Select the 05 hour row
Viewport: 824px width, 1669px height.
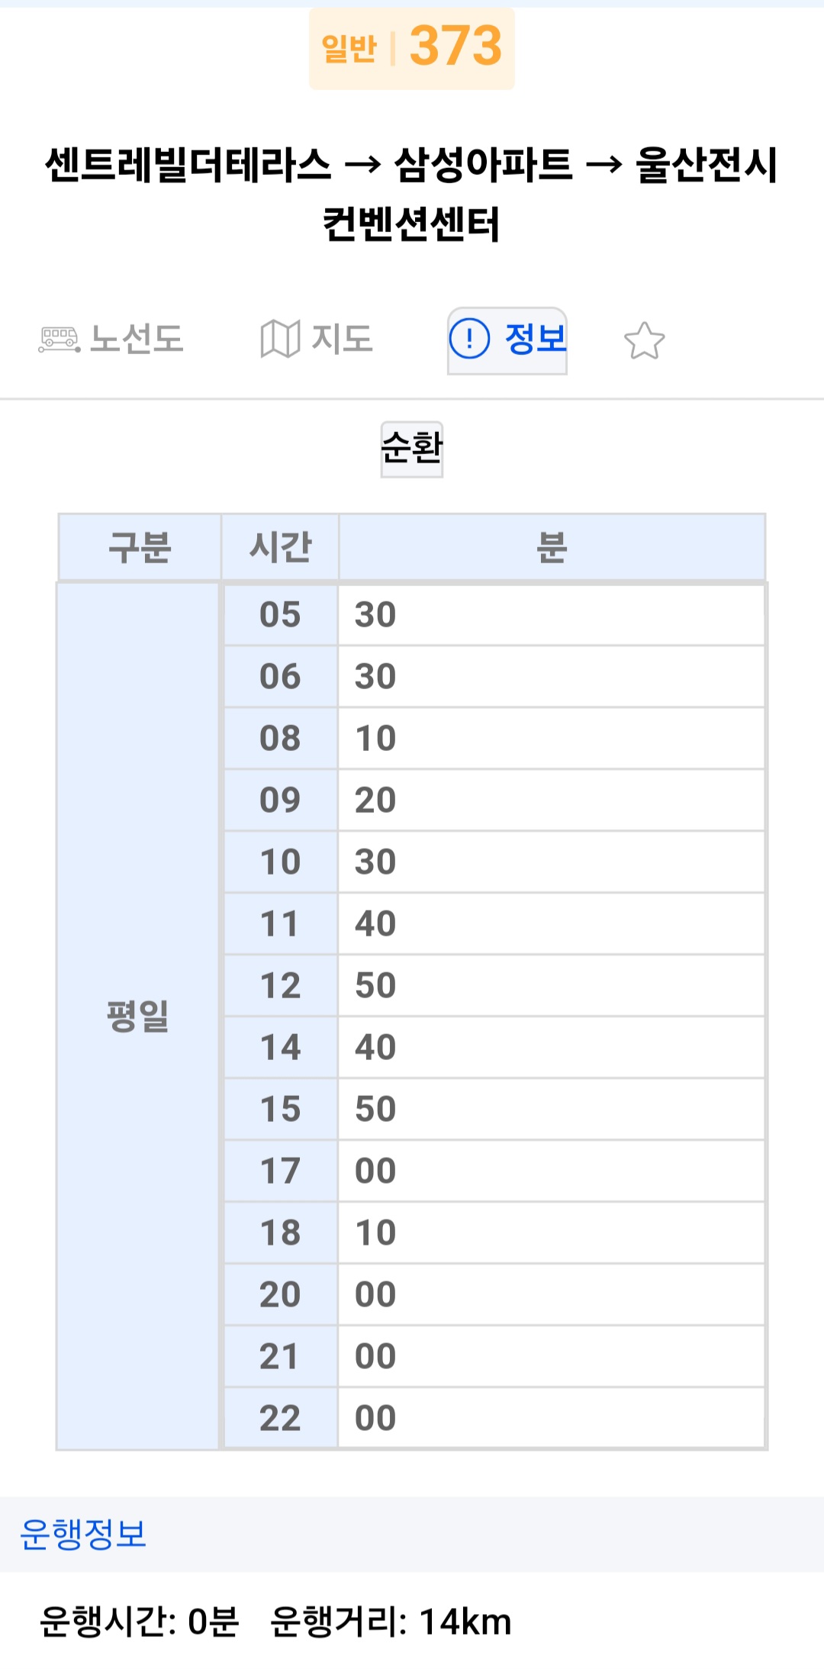pos(280,615)
